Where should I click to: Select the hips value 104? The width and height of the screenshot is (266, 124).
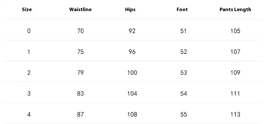point(132,93)
